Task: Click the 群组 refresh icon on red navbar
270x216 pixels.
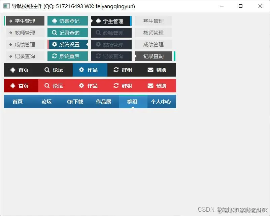Action: coord(123,86)
